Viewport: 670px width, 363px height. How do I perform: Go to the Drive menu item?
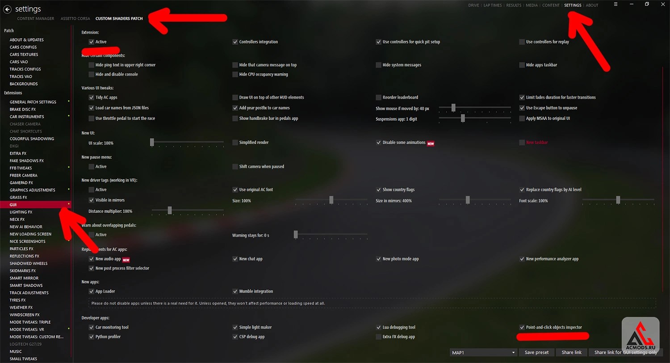473,5
